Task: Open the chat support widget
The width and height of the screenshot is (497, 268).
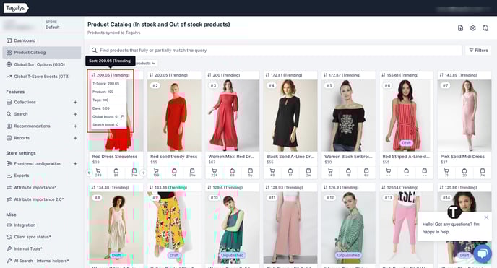Action: point(482,254)
